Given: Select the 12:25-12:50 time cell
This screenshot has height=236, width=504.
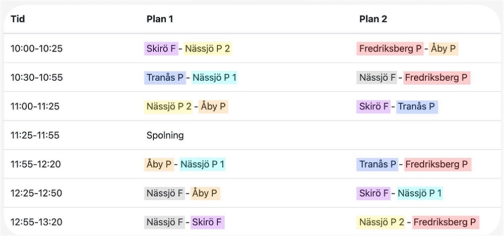Looking at the screenshot, I should (x=36, y=193).
